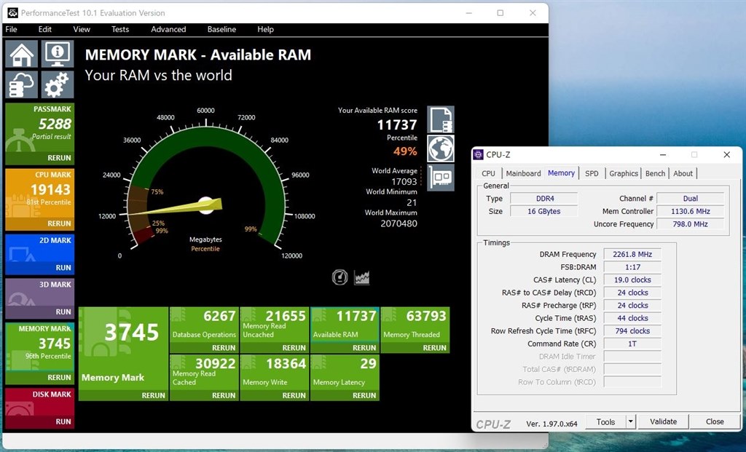Open the Advanced menu

pyautogui.click(x=168, y=29)
